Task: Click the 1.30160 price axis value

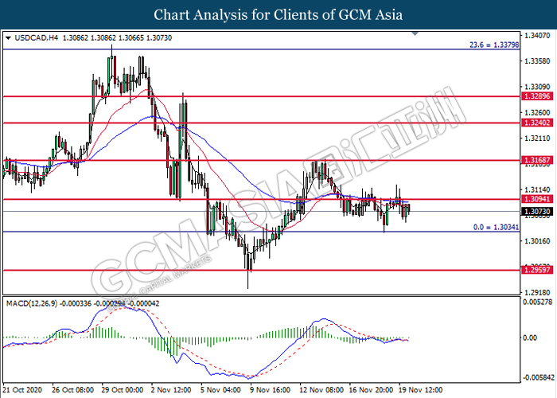Action: tap(537, 241)
